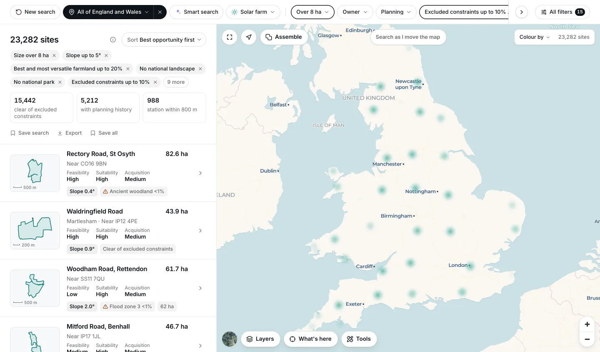Open Sort Best opportunity first dropdown
Viewport: 600px width, 352px height.
[x=164, y=40]
